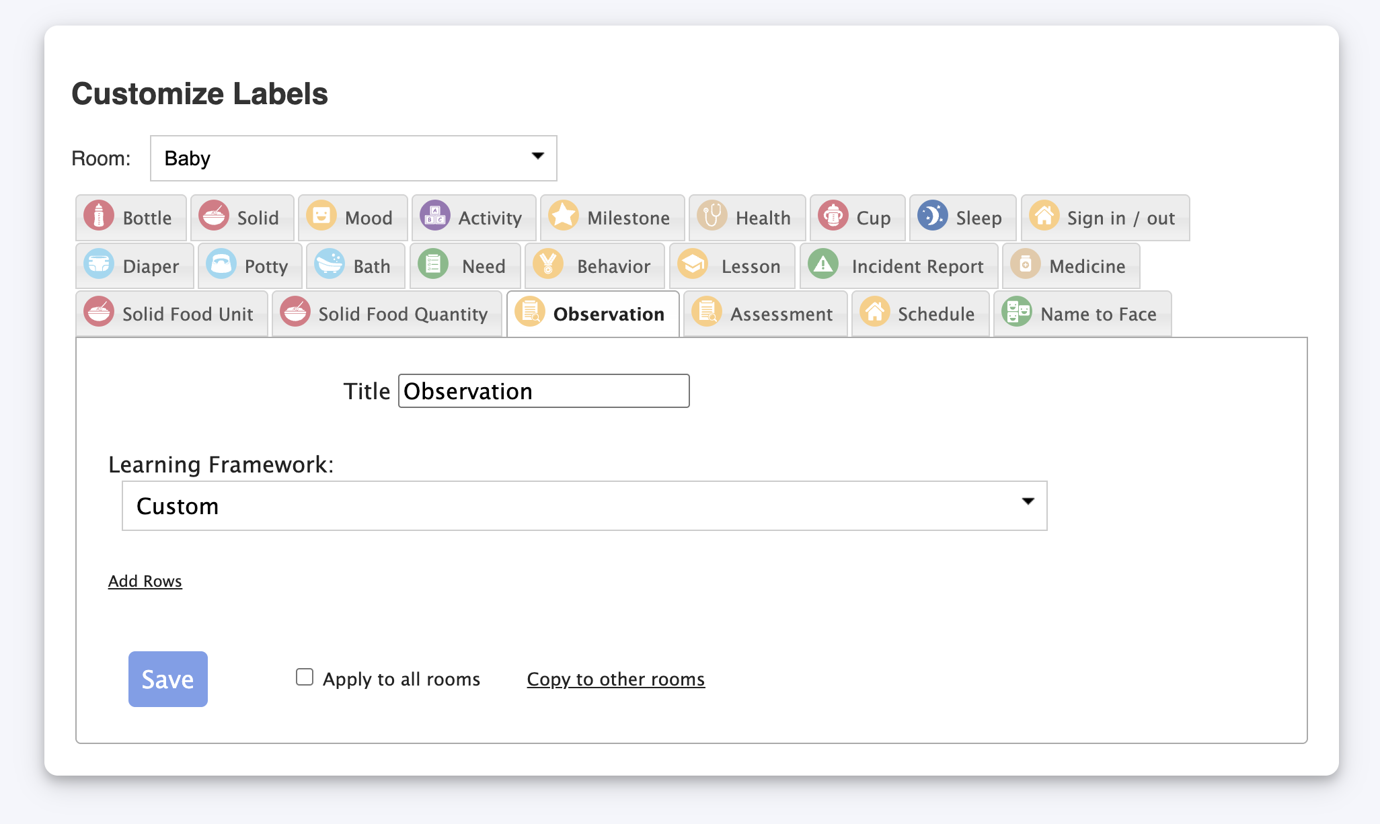Screen dimensions: 1380x824
Task: Expand the Learning Framework Custom dropdown
Action: point(584,506)
